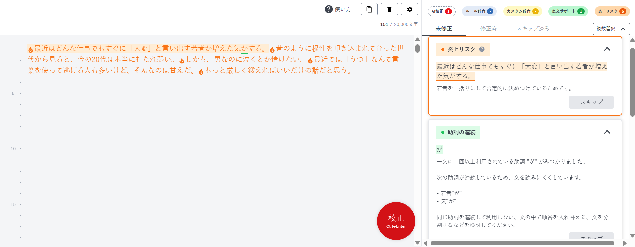Image resolution: width=635 pixels, height=247 pixels.
Task: Copy text with the copy icon button
Action: coord(369,9)
